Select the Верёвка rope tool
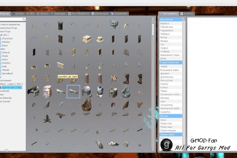Viewport: 237px width, 158px height. [x=171, y=23]
